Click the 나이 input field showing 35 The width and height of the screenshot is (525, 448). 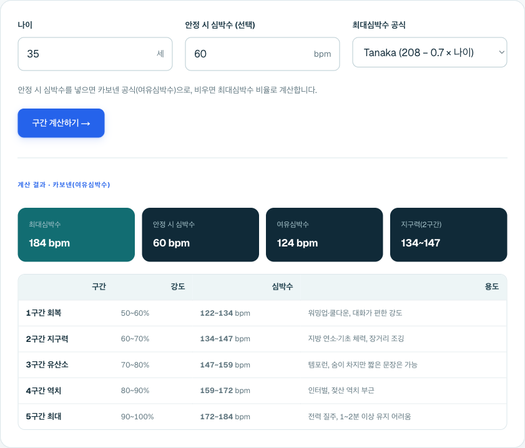pyautogui.click(x=95, y=54)
